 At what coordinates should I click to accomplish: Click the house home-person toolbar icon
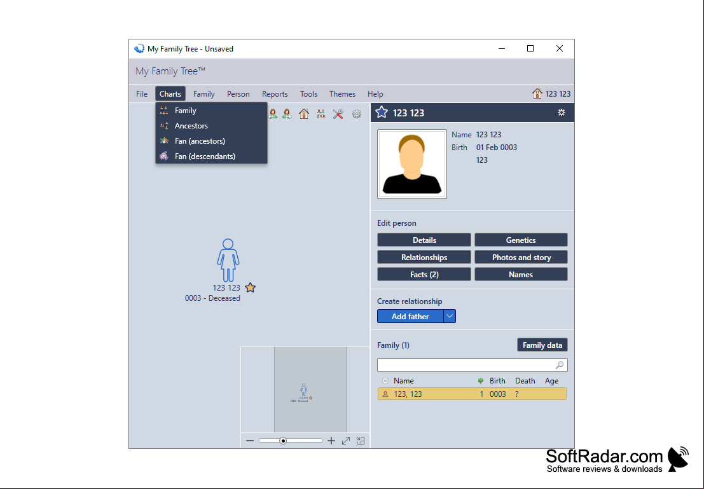(304, 114)
